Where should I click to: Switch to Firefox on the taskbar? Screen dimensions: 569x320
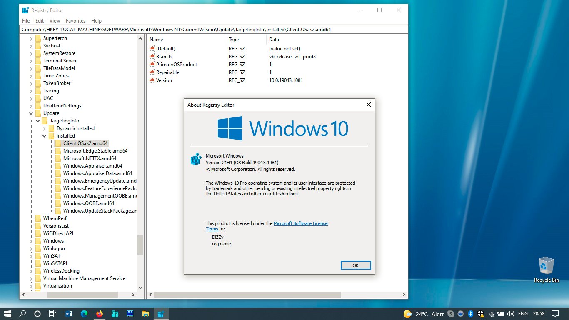[x=100, y=314]
